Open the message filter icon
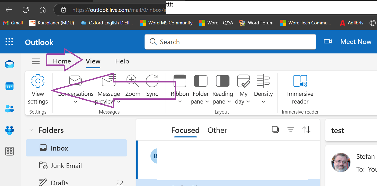377x186 pixels. pyautogui.click(x=291, y=130)
